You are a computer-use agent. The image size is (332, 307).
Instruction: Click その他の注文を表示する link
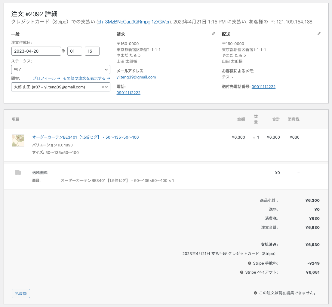[86, 78]
